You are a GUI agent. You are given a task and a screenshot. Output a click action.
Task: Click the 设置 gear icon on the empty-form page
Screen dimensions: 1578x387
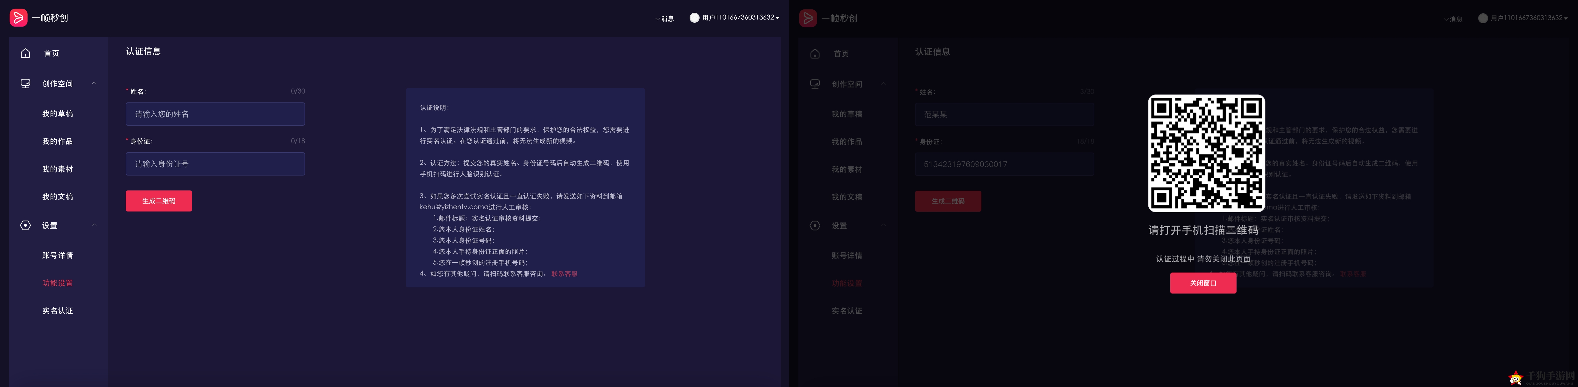pos(26,225)
